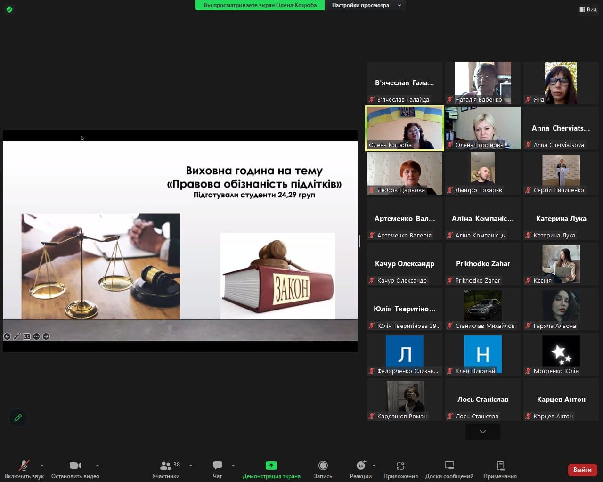Image resolution: width=603 pixels, height=482 pixels.
Task: Leave the meeting with Выйти button
Action: click(582, 469)
